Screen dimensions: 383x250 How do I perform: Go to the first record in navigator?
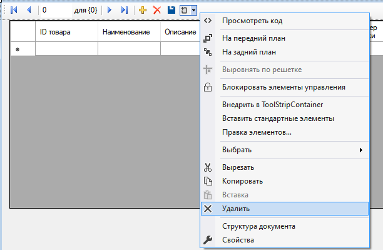point(14,10)
